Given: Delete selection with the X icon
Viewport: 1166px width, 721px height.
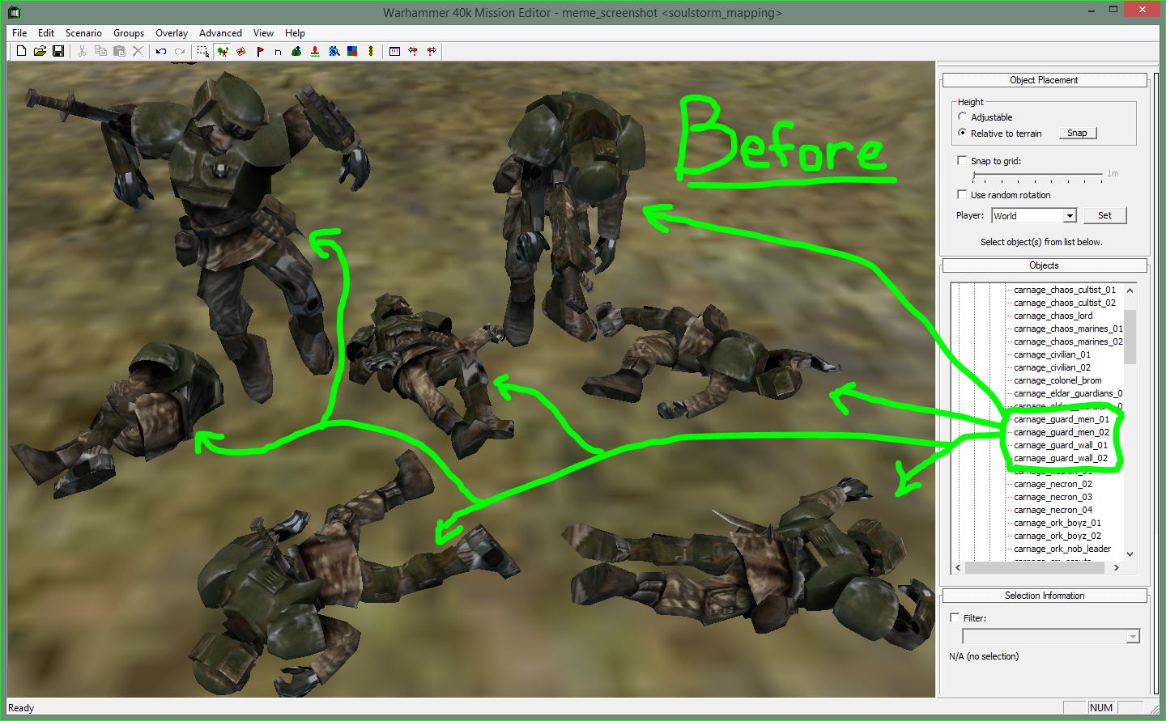Looking at the screenshot, I should point(138,51).
